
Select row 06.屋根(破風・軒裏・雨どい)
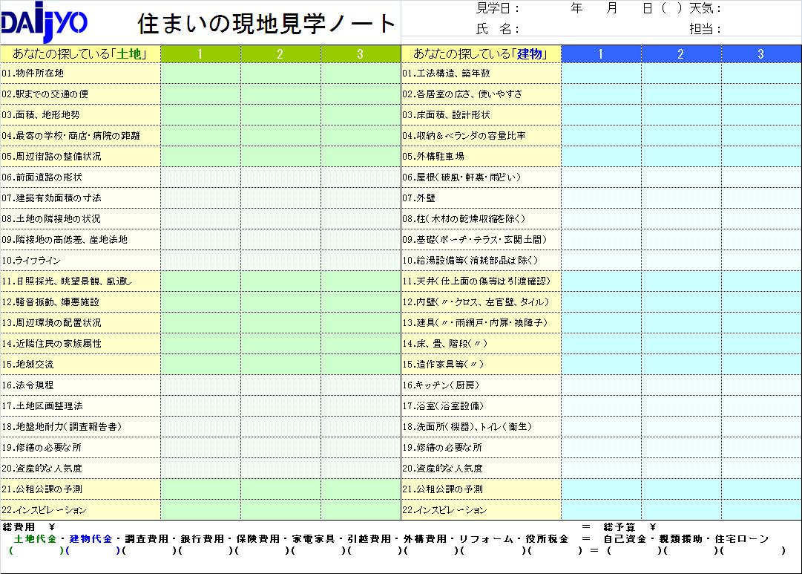click(481, 177)
